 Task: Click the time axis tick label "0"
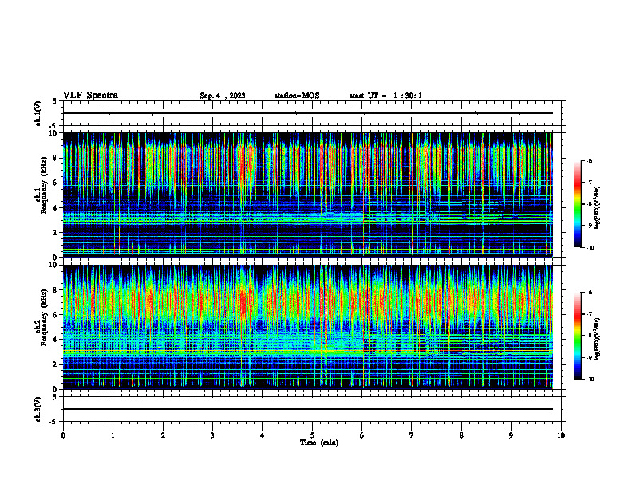click(63, 435)
